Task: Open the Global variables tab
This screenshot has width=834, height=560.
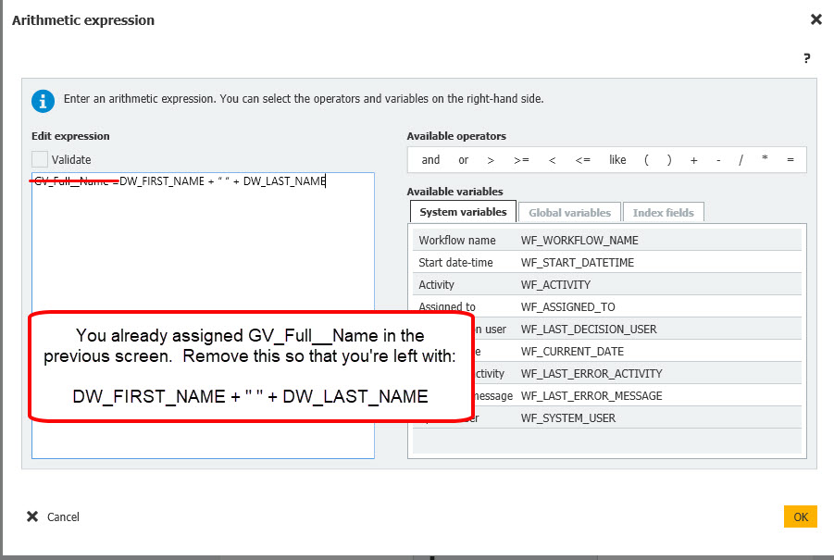Action: pyautogui.click(x=569, y=212)
